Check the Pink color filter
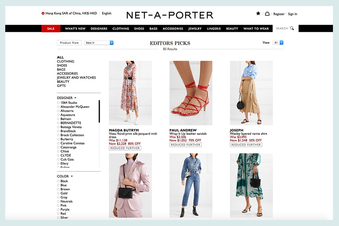 59,205
